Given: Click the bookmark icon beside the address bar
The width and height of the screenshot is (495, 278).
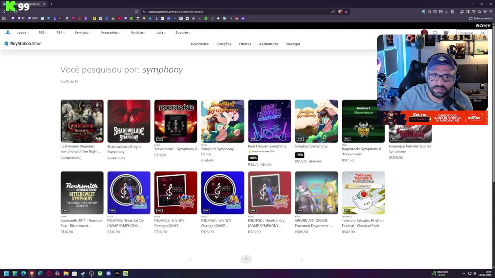Looking at the screenshot, I should pos(137,12).
